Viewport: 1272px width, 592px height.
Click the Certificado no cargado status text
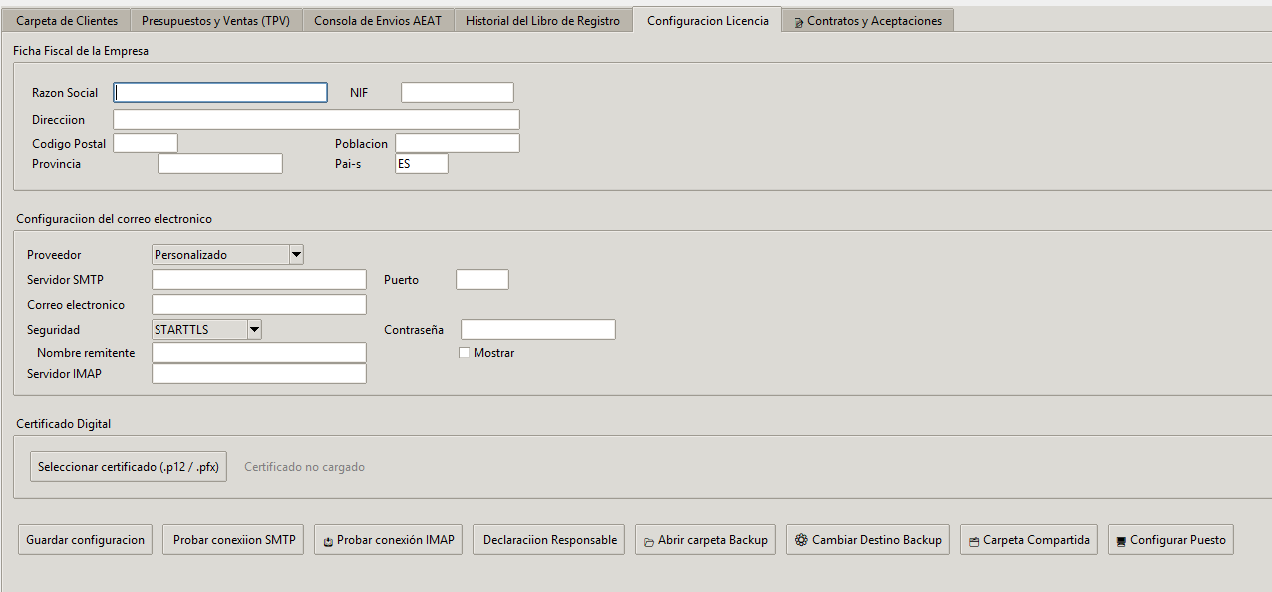pos(305,466)
